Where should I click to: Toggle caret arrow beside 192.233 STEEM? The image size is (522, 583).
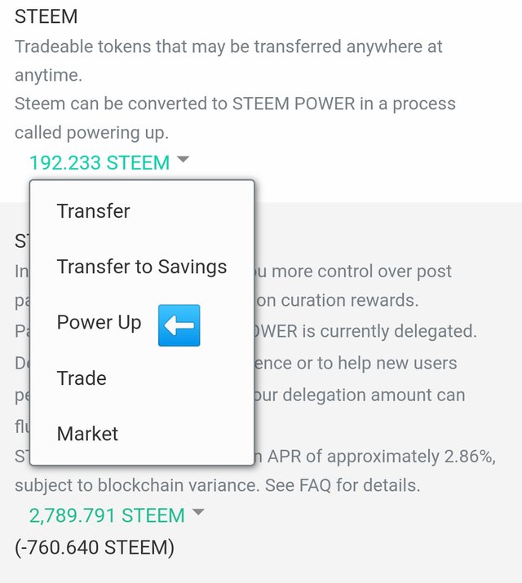183,160
